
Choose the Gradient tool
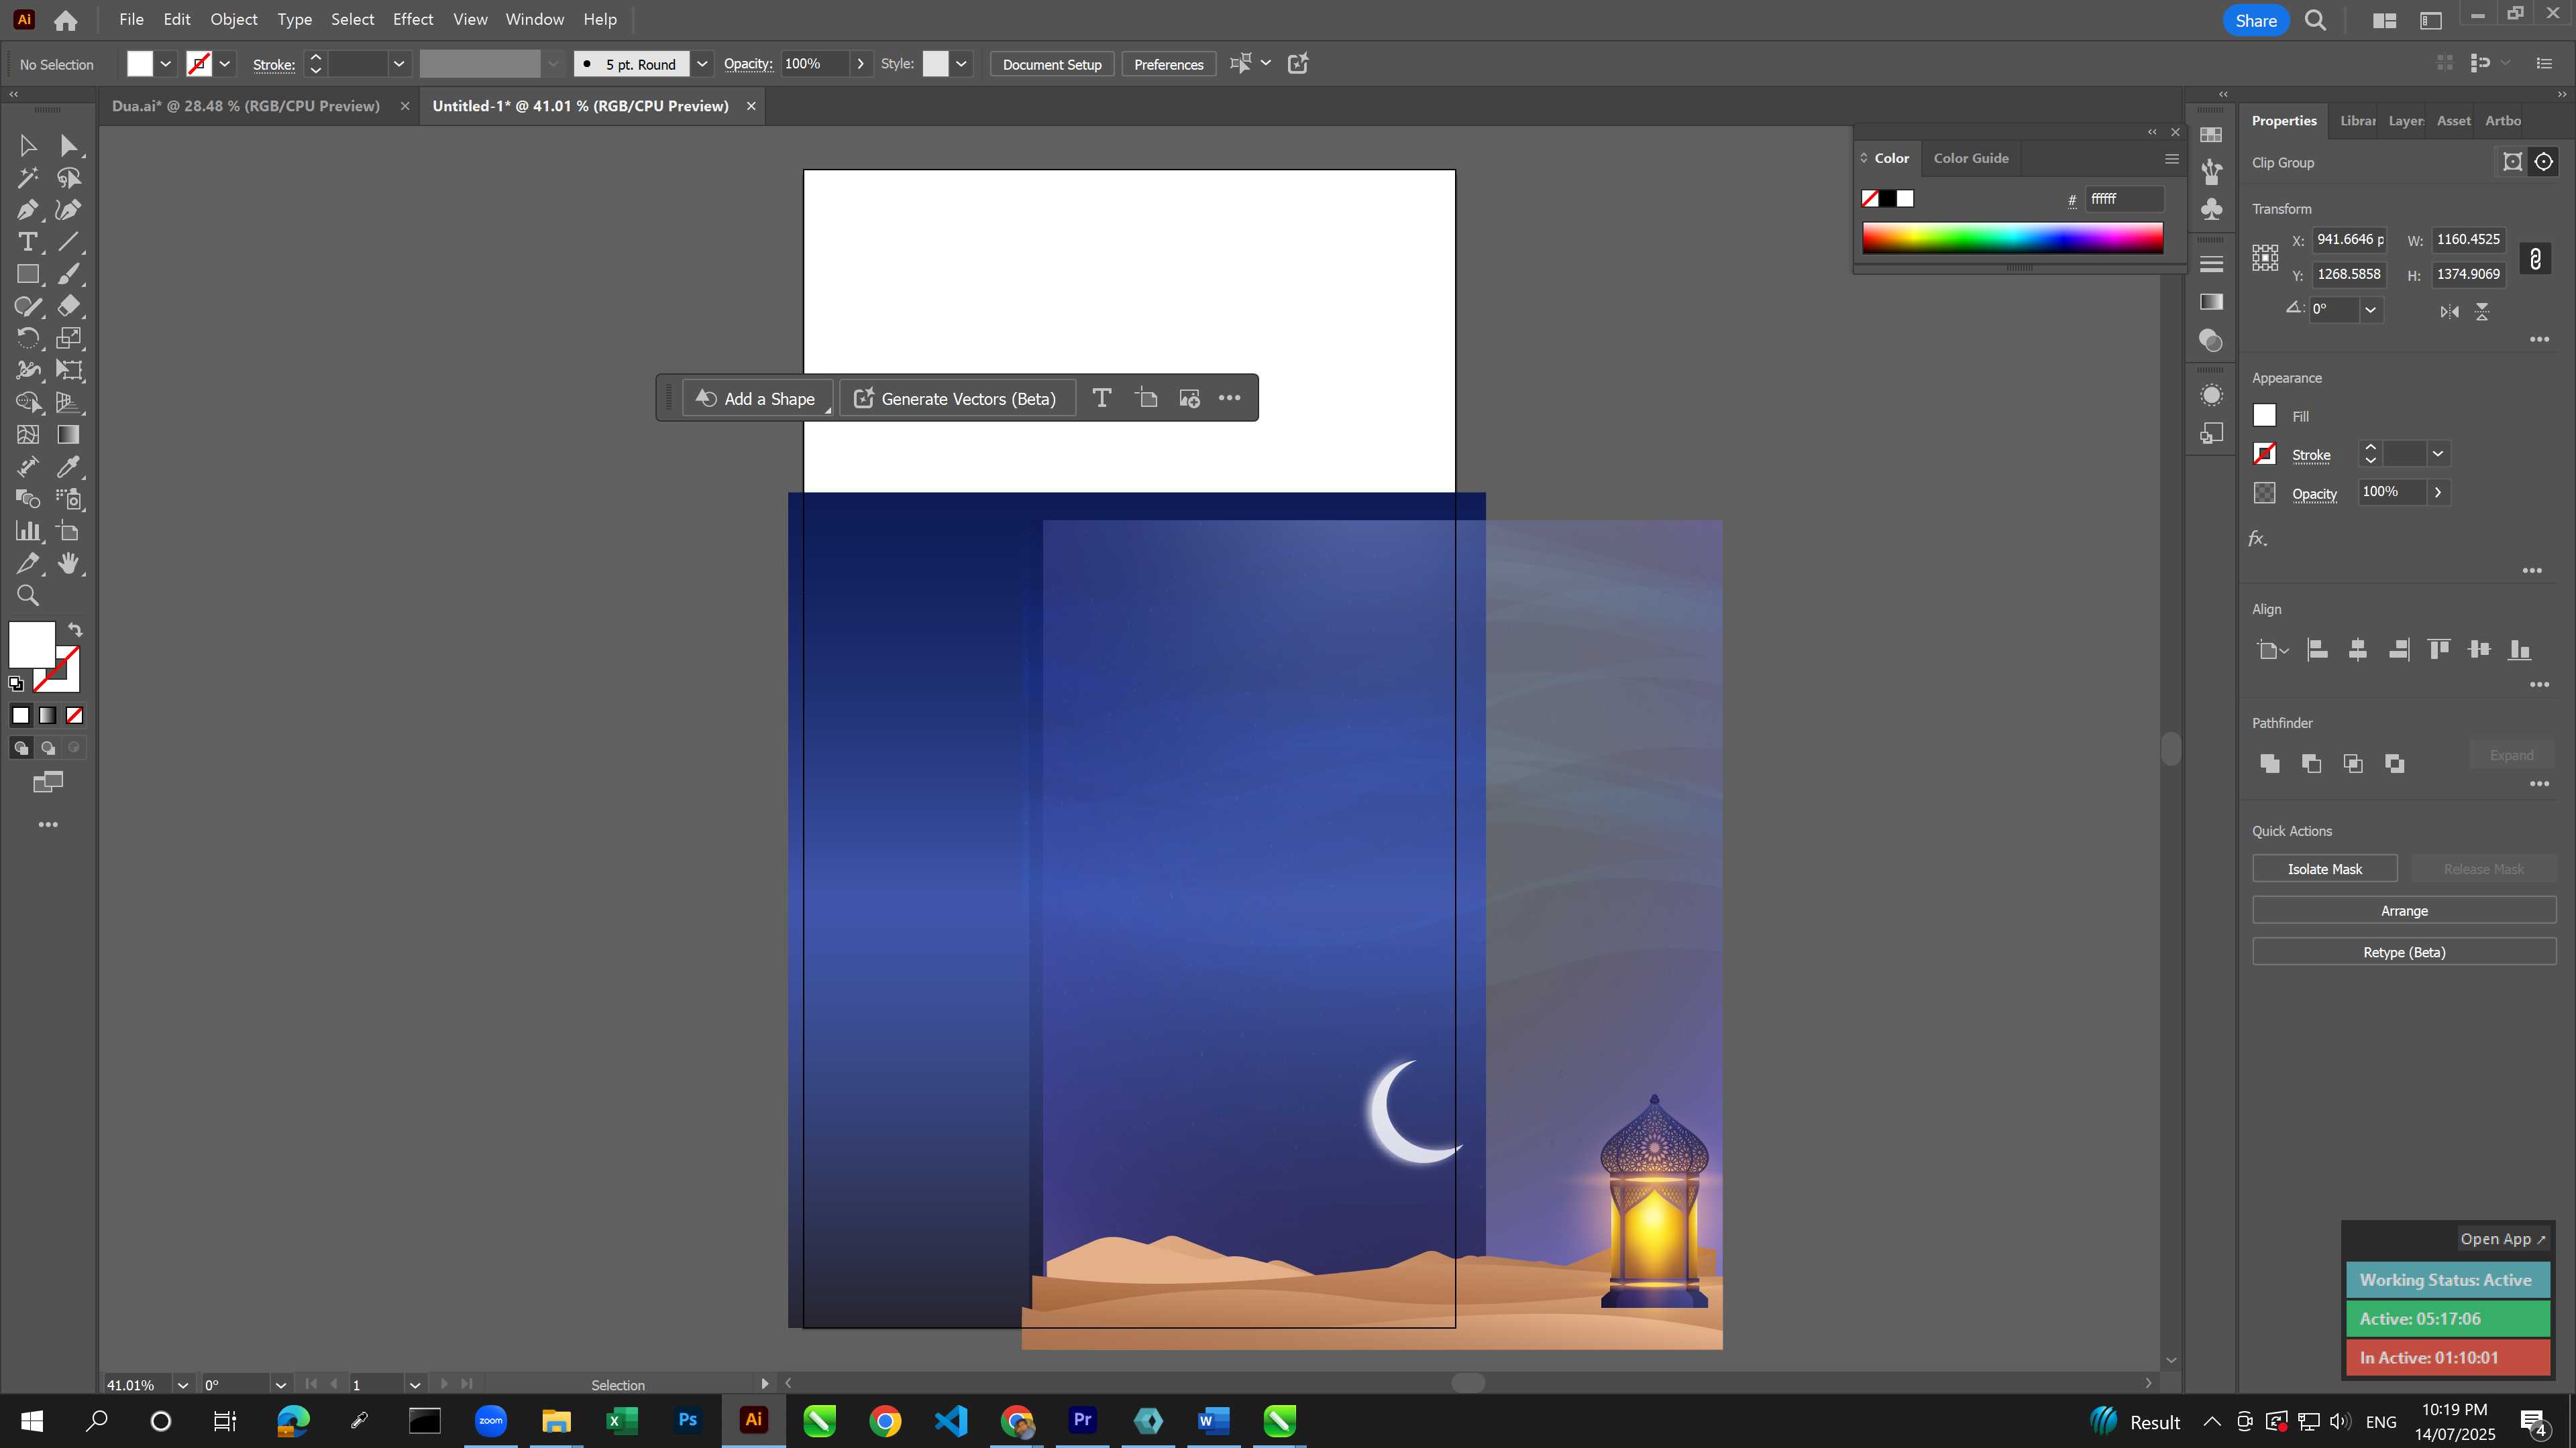click(x=68, y=434)
